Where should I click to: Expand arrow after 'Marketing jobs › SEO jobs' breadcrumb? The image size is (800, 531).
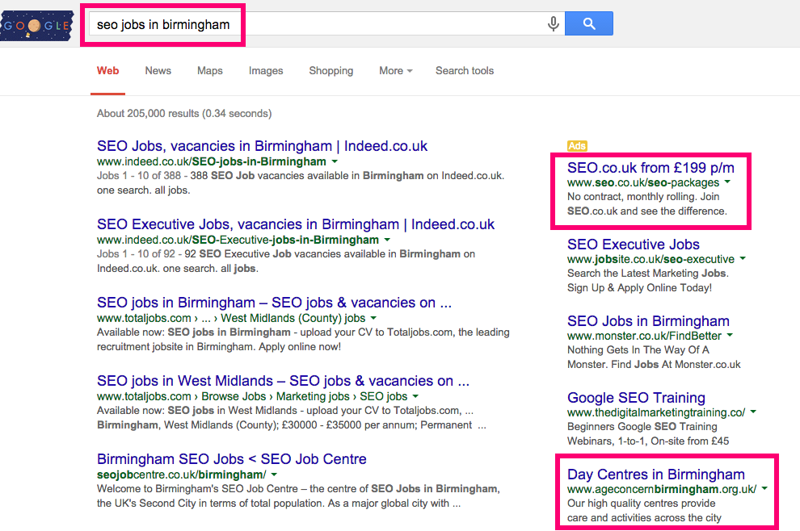coord(415,396)
